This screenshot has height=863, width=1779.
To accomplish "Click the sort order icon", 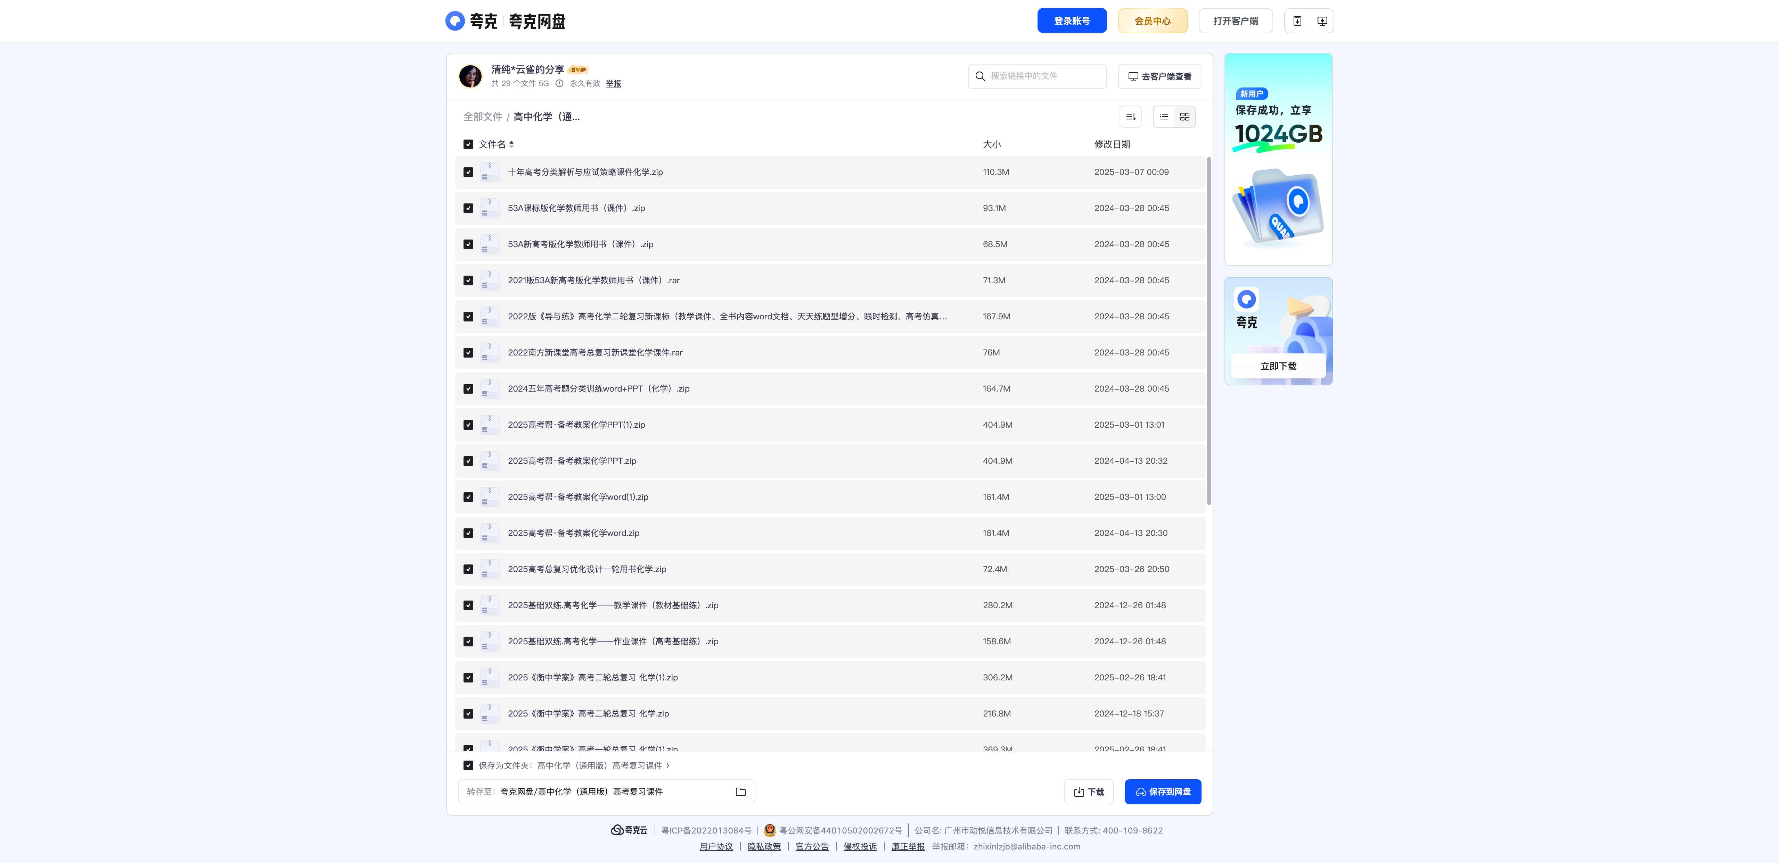I will pos(1131,117).
